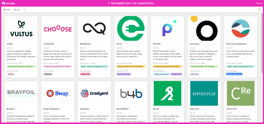Click the Overstory tagline description text
Screen dimensions: 264x124
pyautogui.click(x=204, y=55)
